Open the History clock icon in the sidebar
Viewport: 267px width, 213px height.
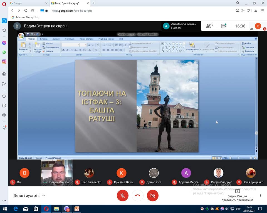[4, 106]
